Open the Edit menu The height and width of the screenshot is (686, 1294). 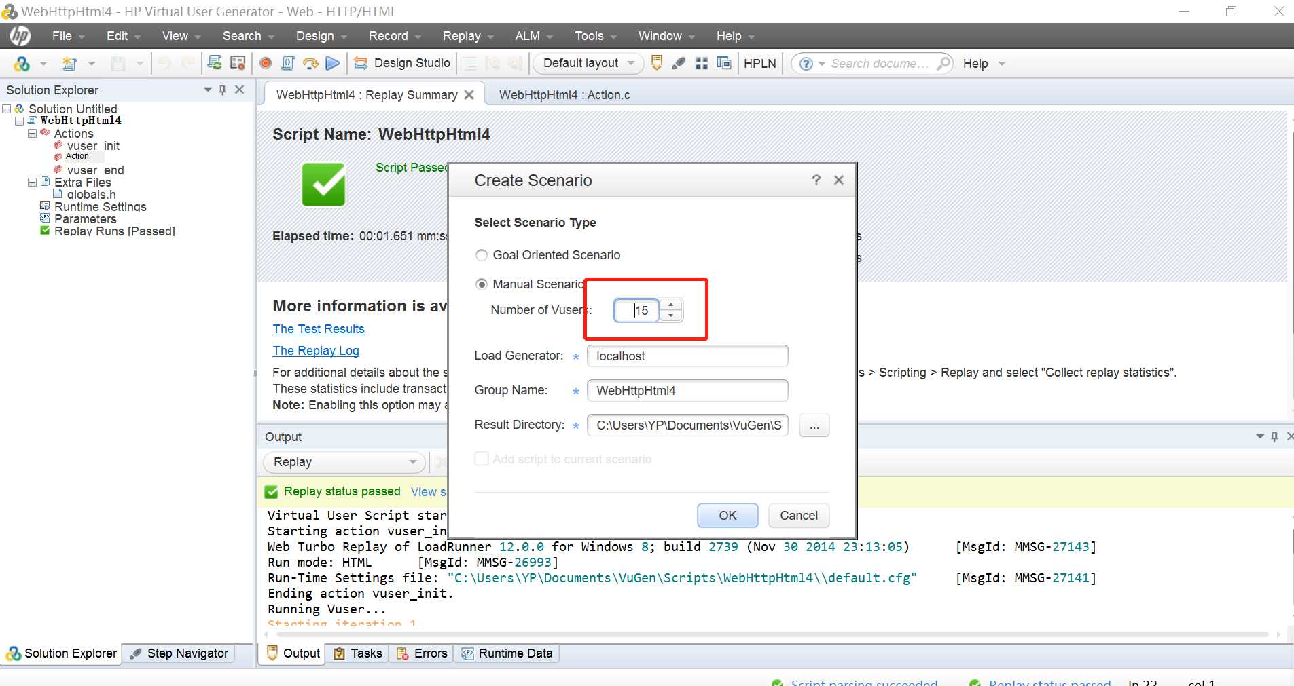click(x=123, y=36)
